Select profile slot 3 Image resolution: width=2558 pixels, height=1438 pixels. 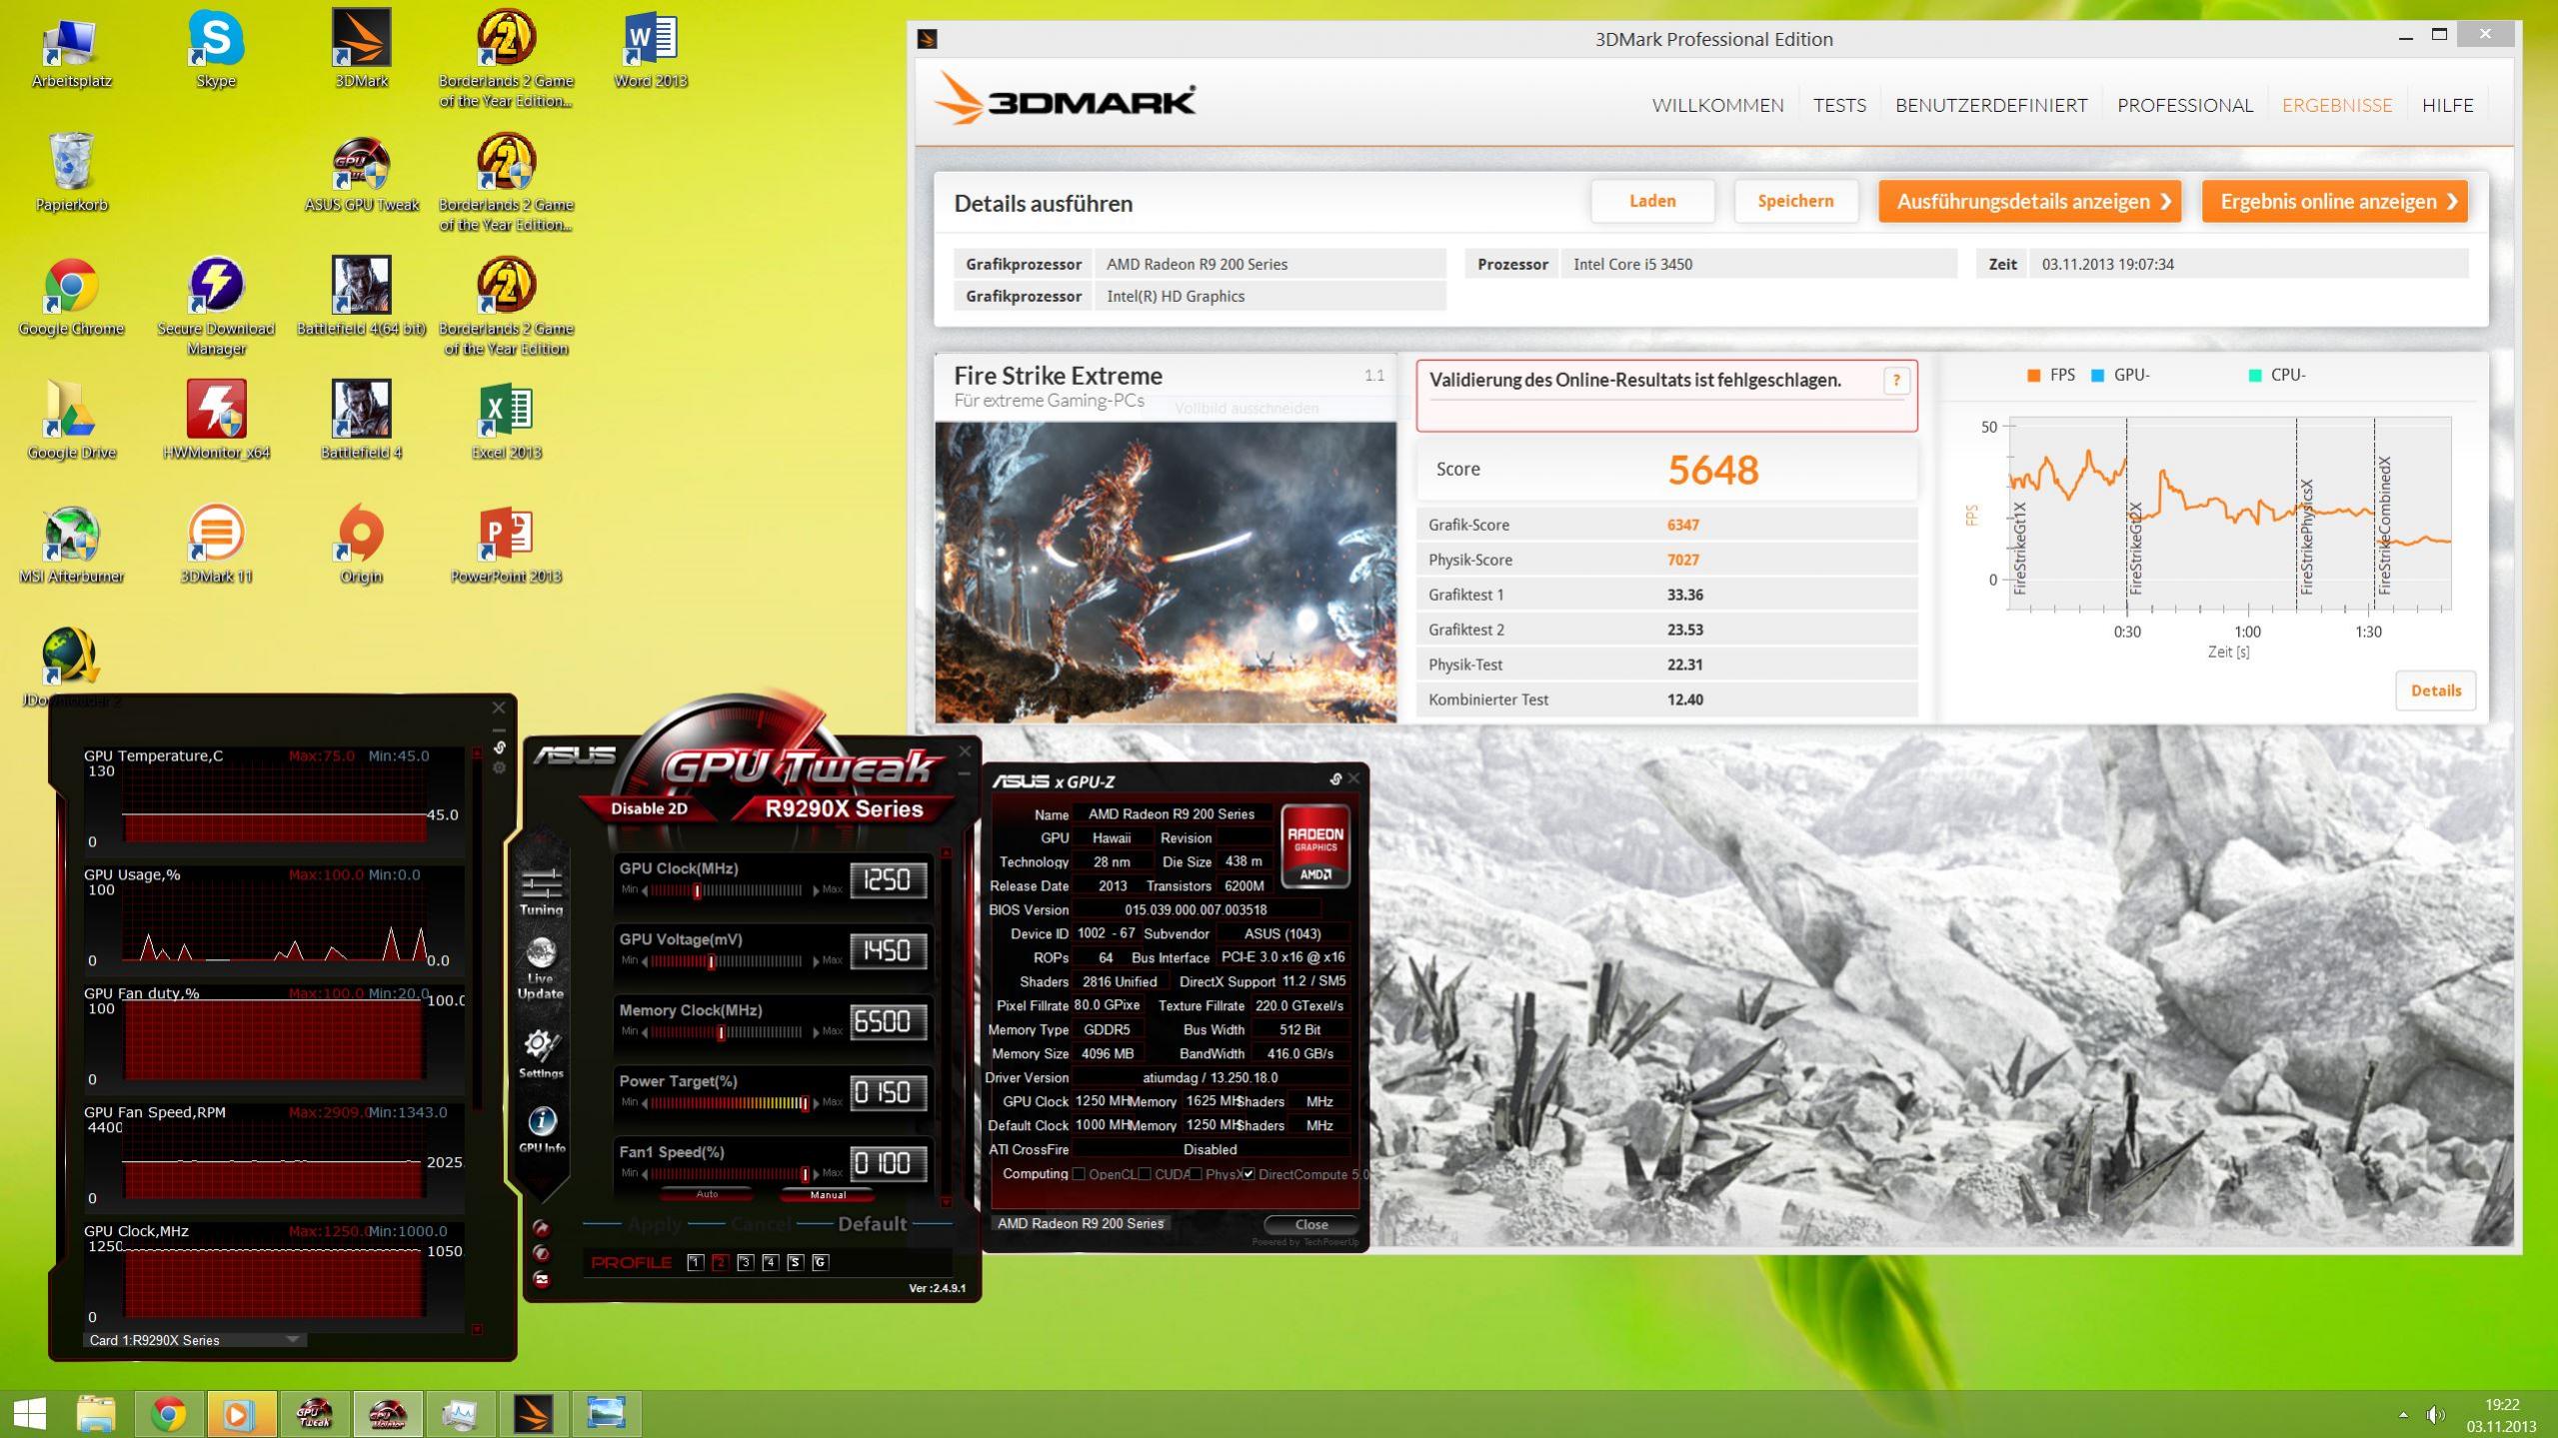point(745,1262)
